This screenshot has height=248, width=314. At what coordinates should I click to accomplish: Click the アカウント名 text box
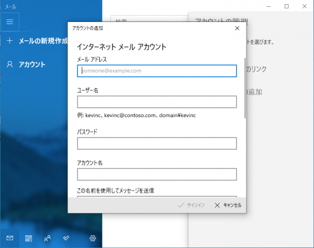[157, 174]
